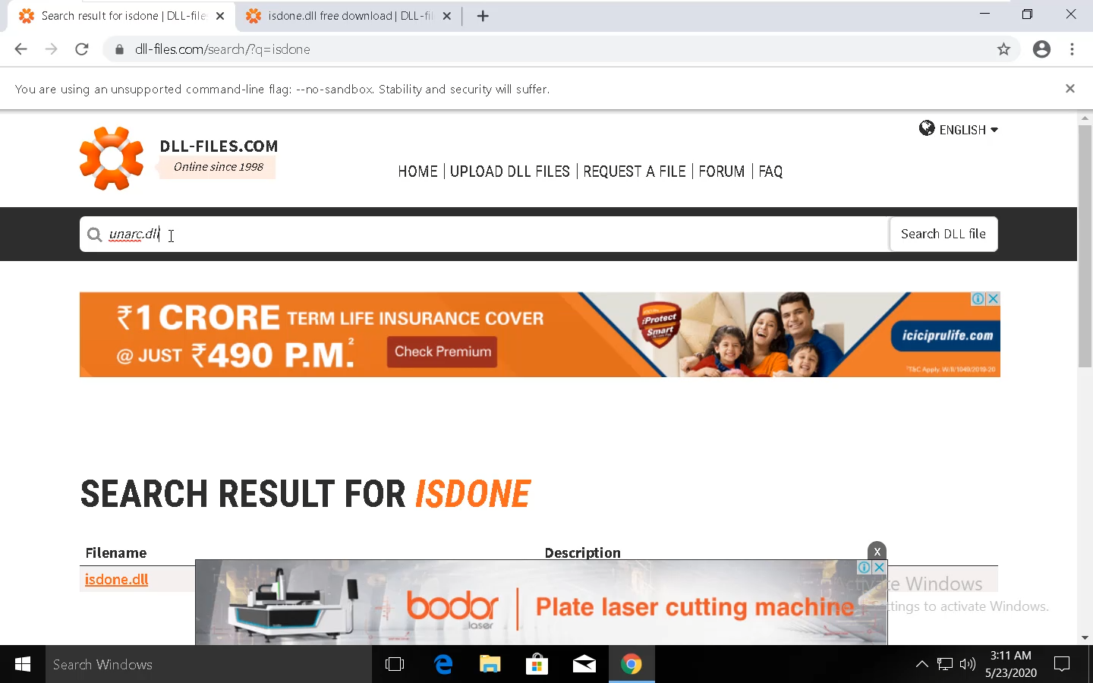Launch Microsoft Edge from the taskbar

click(x=443, y=665)
